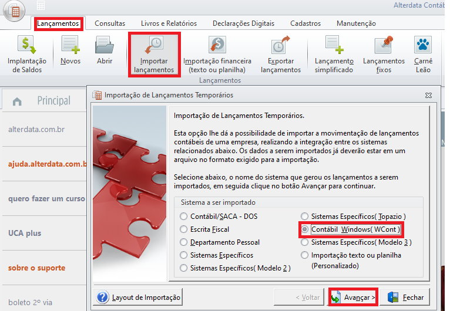Select the Escrita Fiscal radio option
The height and width of the screenshot is (311, 450).
click(x=183, y=229)
